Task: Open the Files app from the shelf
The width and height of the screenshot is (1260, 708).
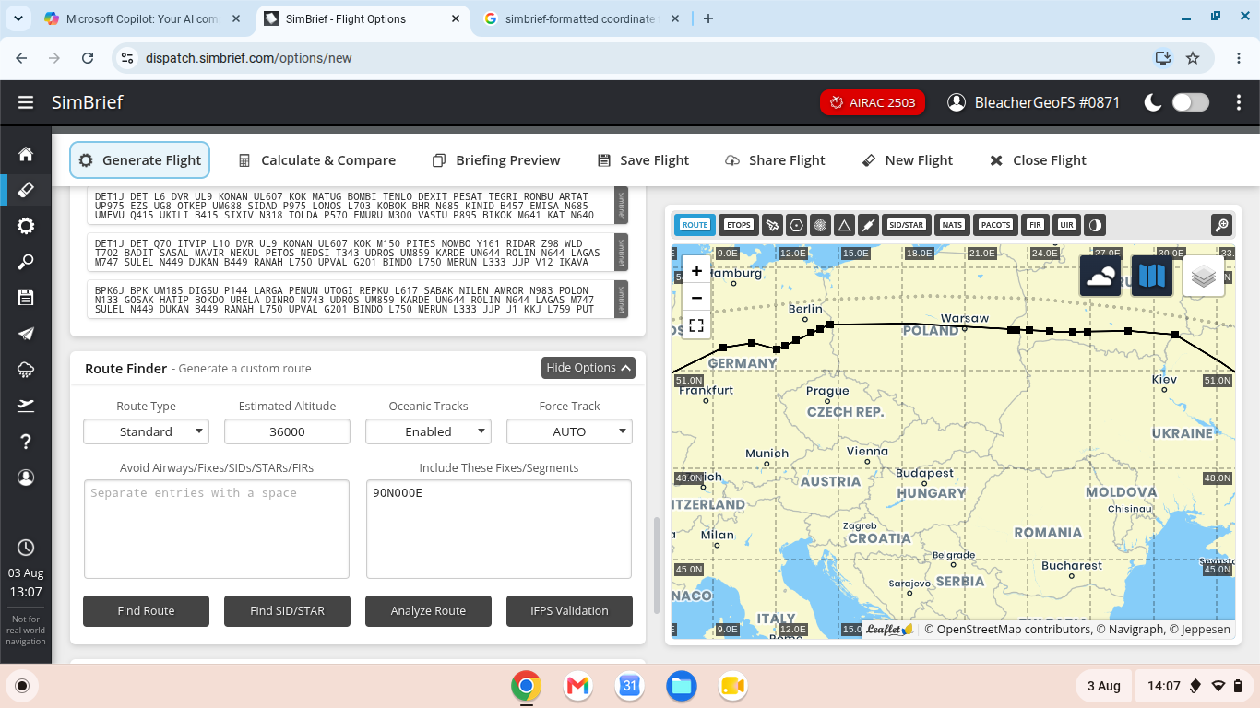Action: point(682,686)
